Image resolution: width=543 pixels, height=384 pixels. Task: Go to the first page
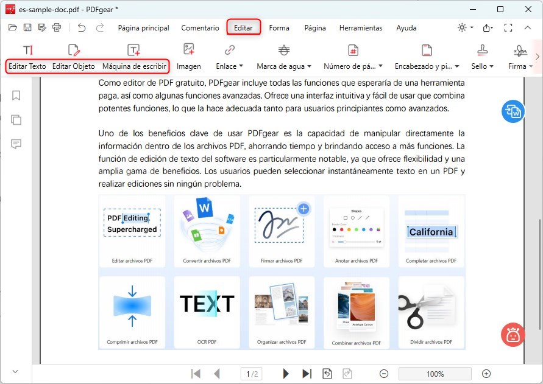coord(196,374)
